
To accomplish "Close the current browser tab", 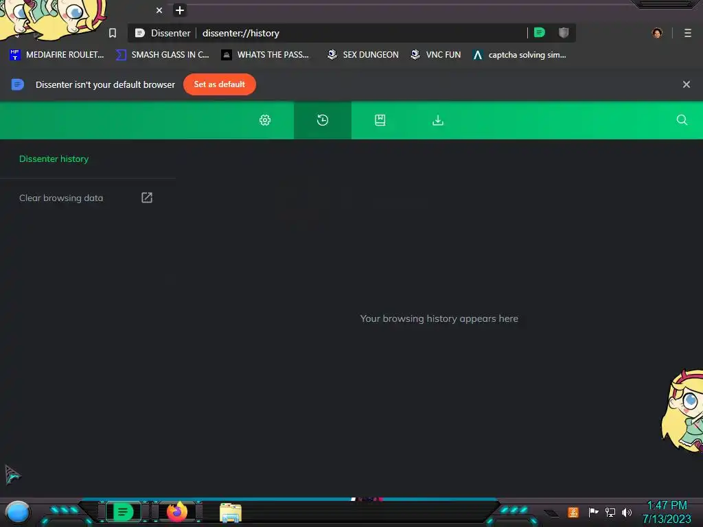I will (159, 10).
